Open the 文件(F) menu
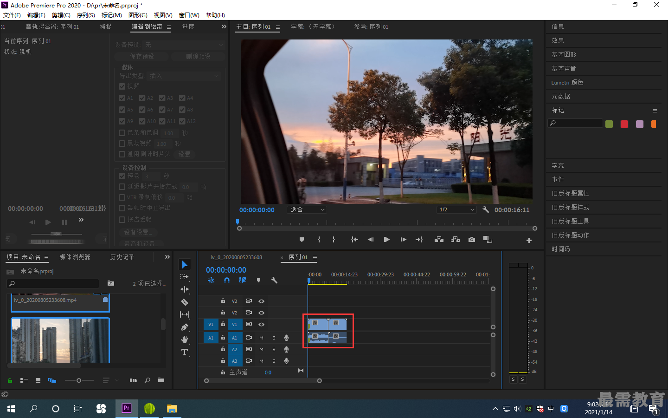Viewport: 668px width, 418px height. point(12,15)
